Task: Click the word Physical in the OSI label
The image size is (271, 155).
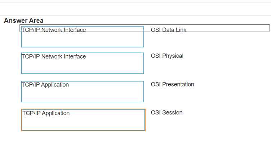Action: [173, 56]
